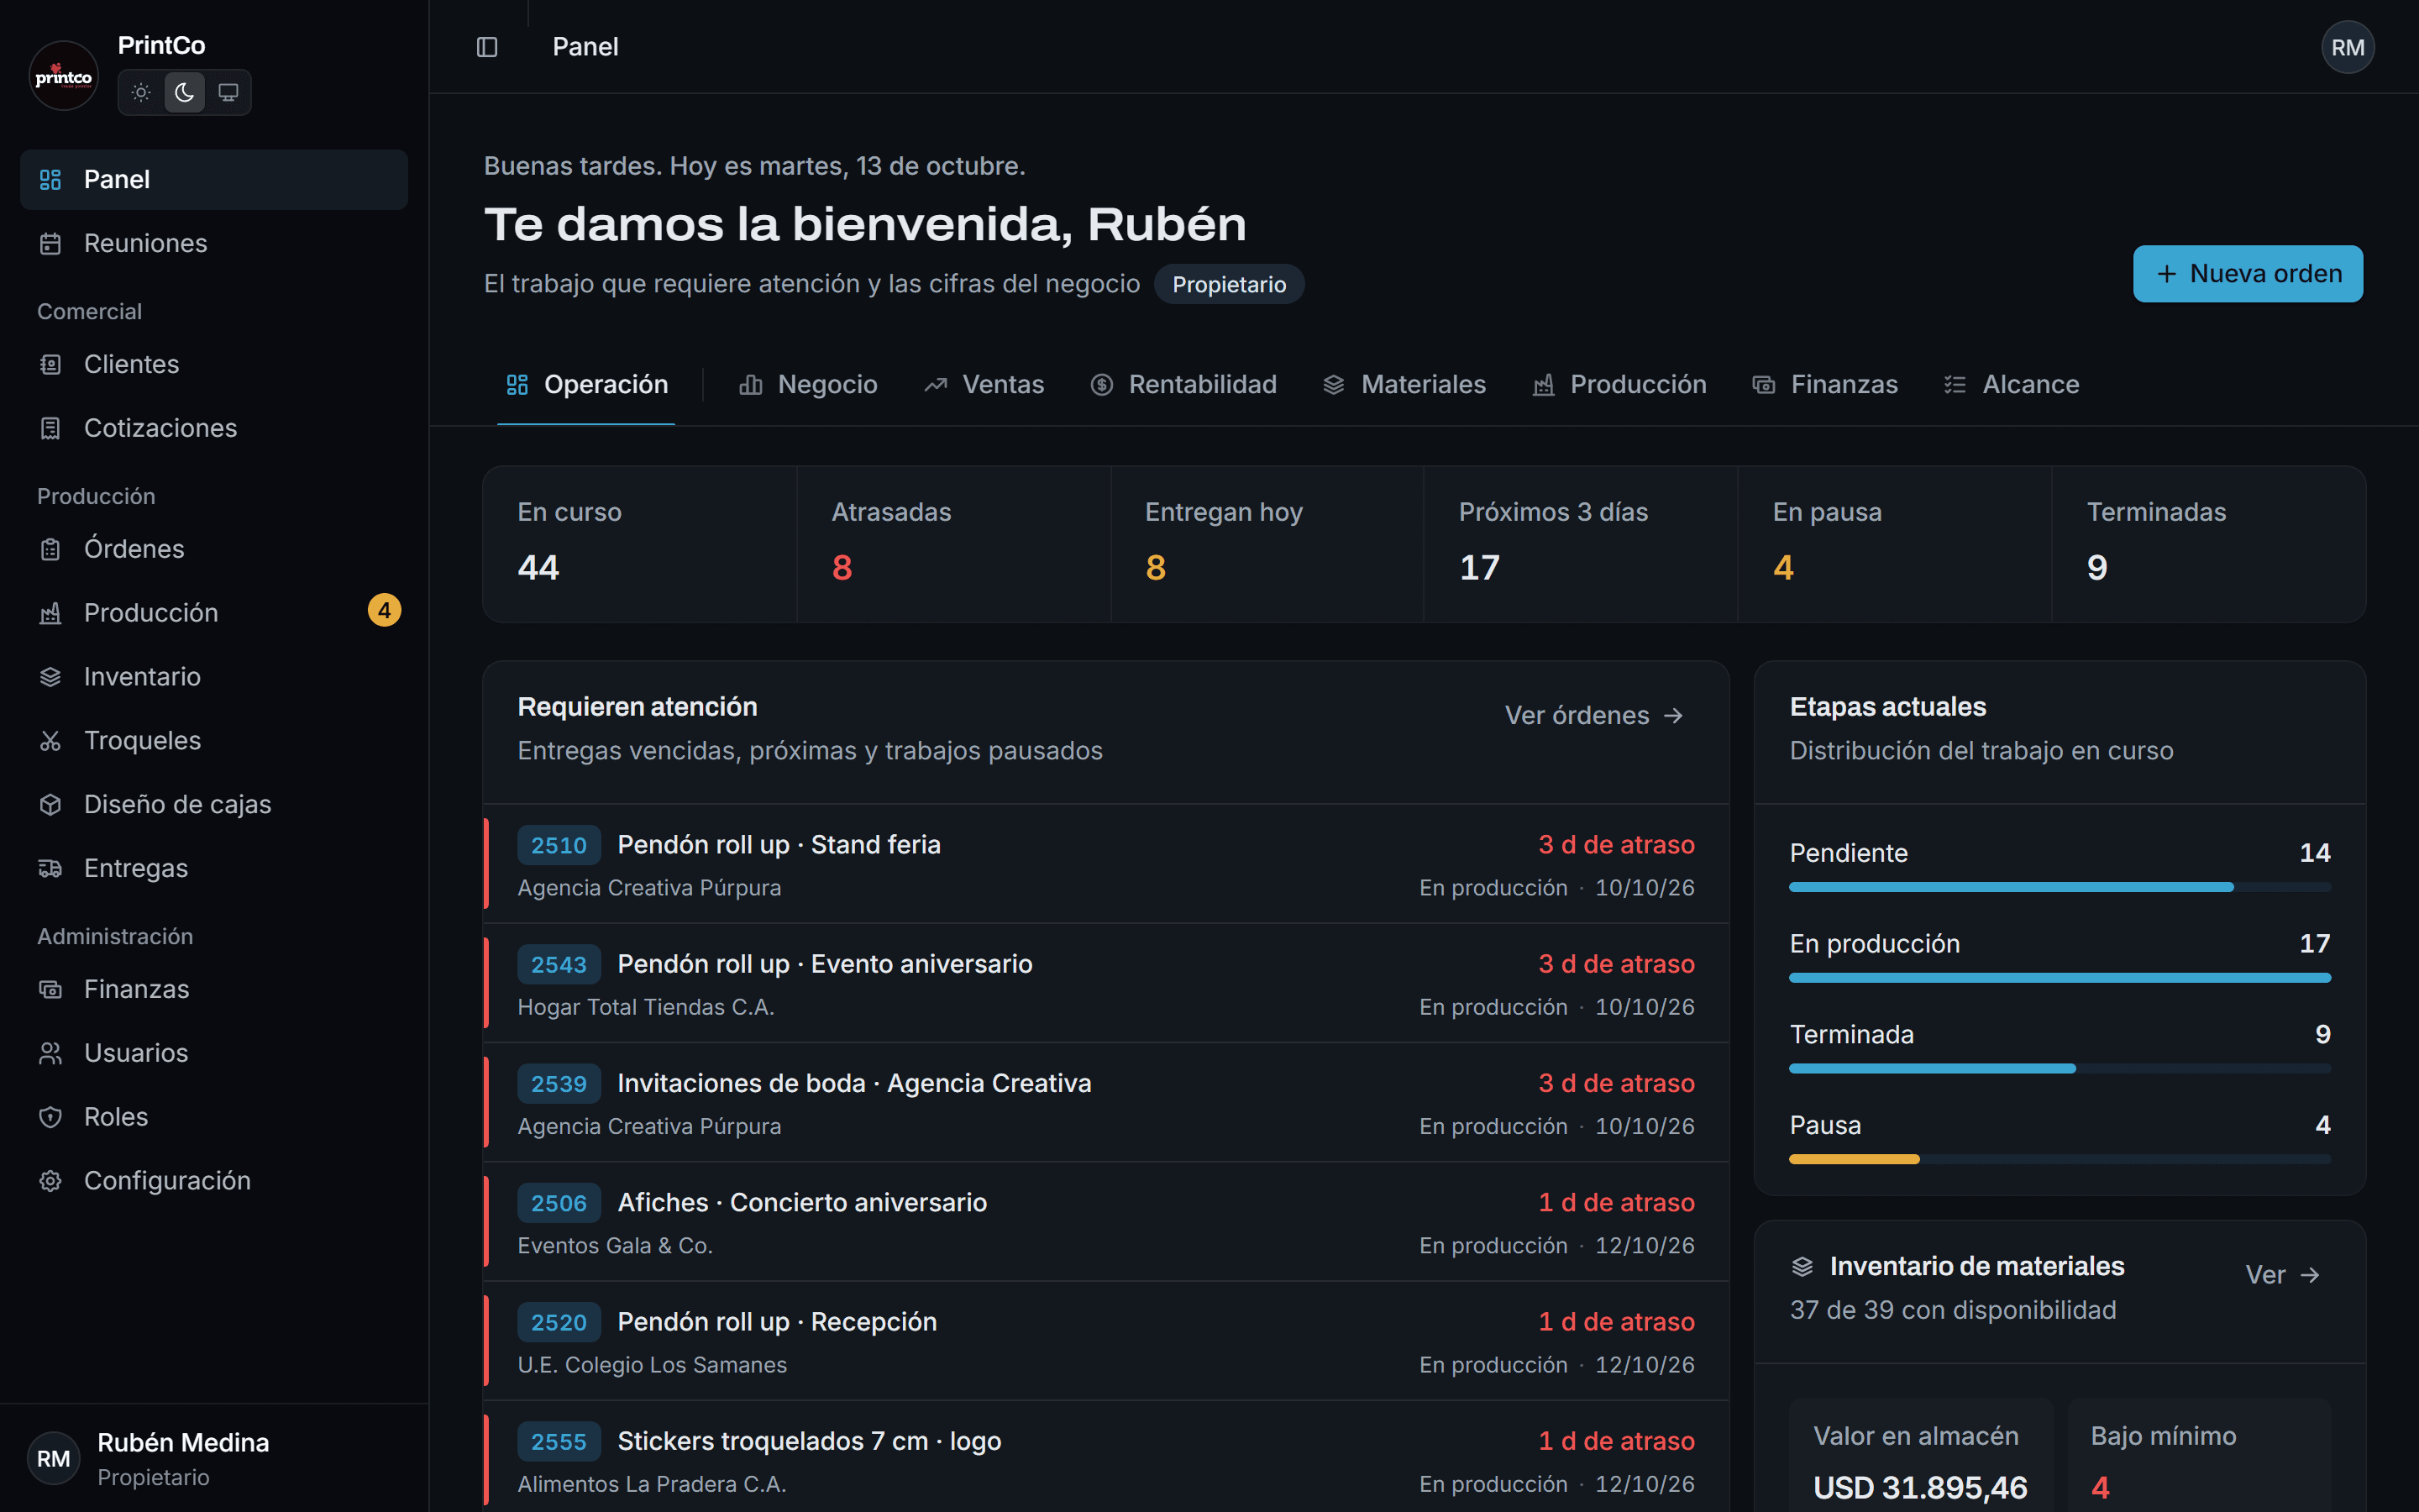
Task: Click the Atrasadas stat card
Action: click(x=953, y=544)
